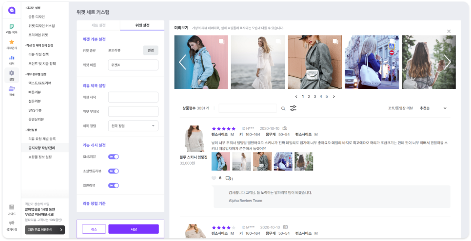Viewport: 471px width, 241px height.
Task: Switch to 세트 설정 tab
Action: (x=98, y=25)
